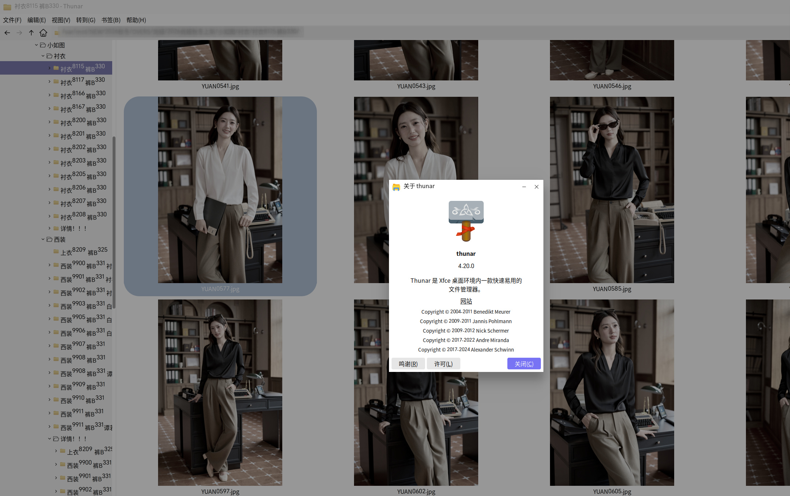Screen dimensions: 790x496
Task: Select thumbnail YUAN0541.jpg
Action: [220, 60]
